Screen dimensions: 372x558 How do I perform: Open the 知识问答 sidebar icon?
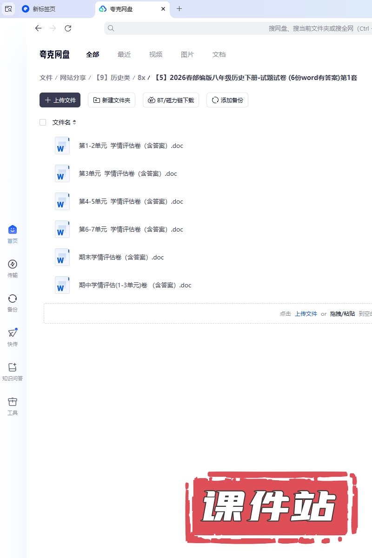click(13, 372)
